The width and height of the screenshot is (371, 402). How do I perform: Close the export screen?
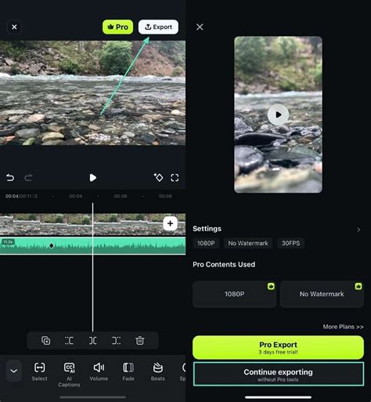[x=200, y=27]
